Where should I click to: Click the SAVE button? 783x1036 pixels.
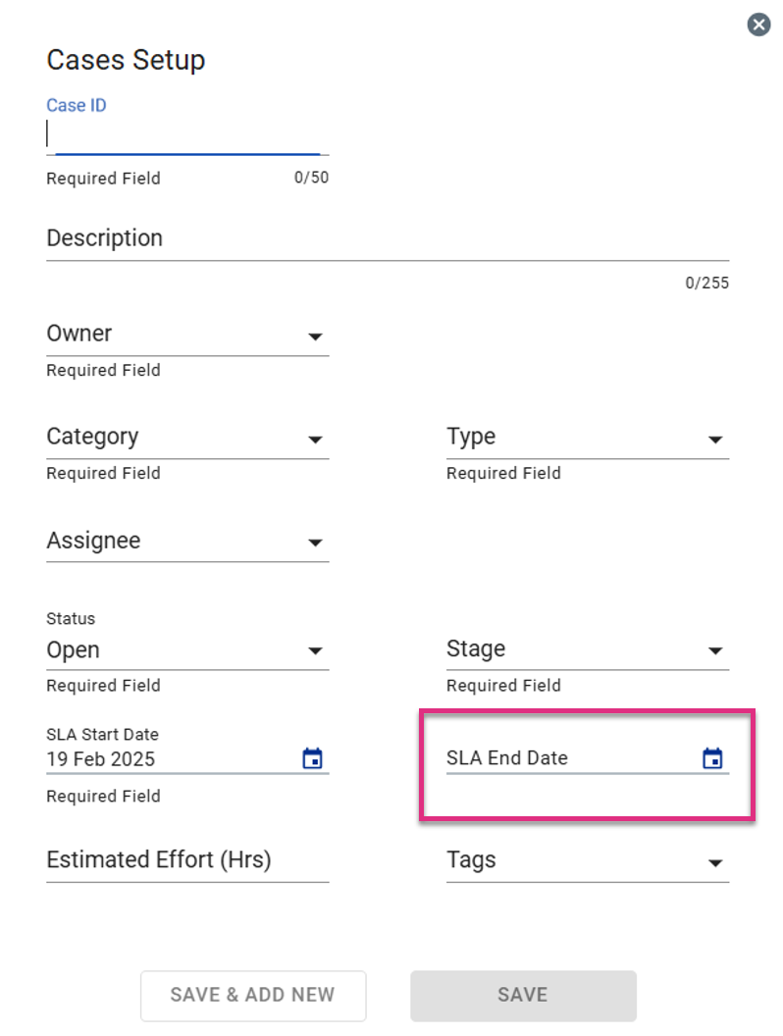(523, 996)
